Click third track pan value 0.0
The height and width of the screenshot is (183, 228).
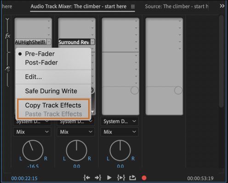(120, 166)
